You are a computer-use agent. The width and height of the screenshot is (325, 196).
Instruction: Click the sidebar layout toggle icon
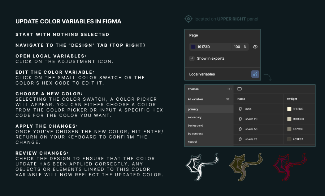click(239, 89)
